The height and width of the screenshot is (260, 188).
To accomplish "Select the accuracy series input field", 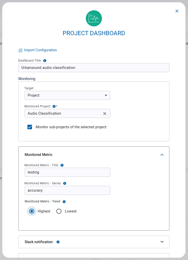I will (x=67, y=190).
